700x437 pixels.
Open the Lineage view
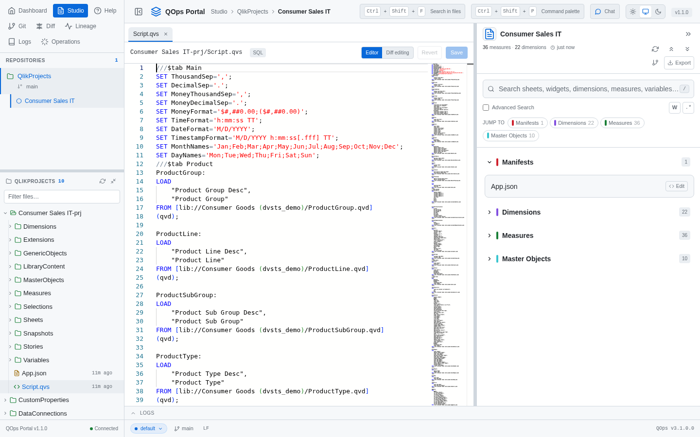pos(81,26)
